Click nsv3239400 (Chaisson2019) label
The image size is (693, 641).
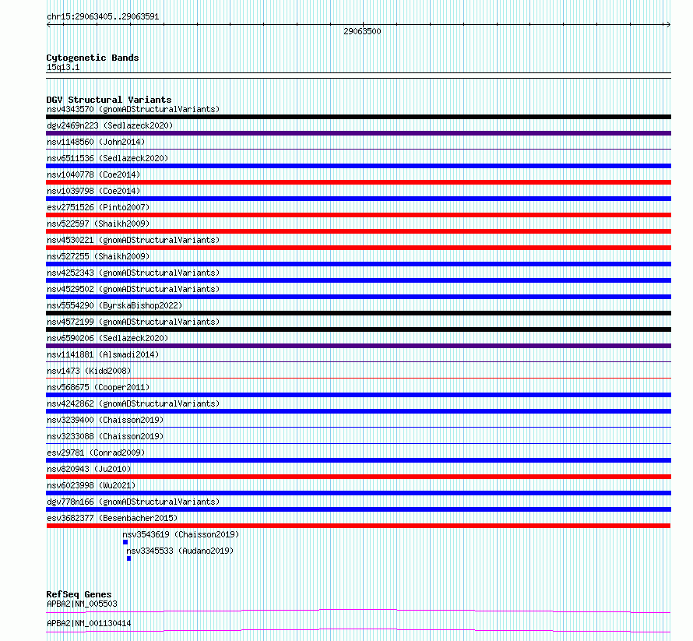click(x=105, y=420)
